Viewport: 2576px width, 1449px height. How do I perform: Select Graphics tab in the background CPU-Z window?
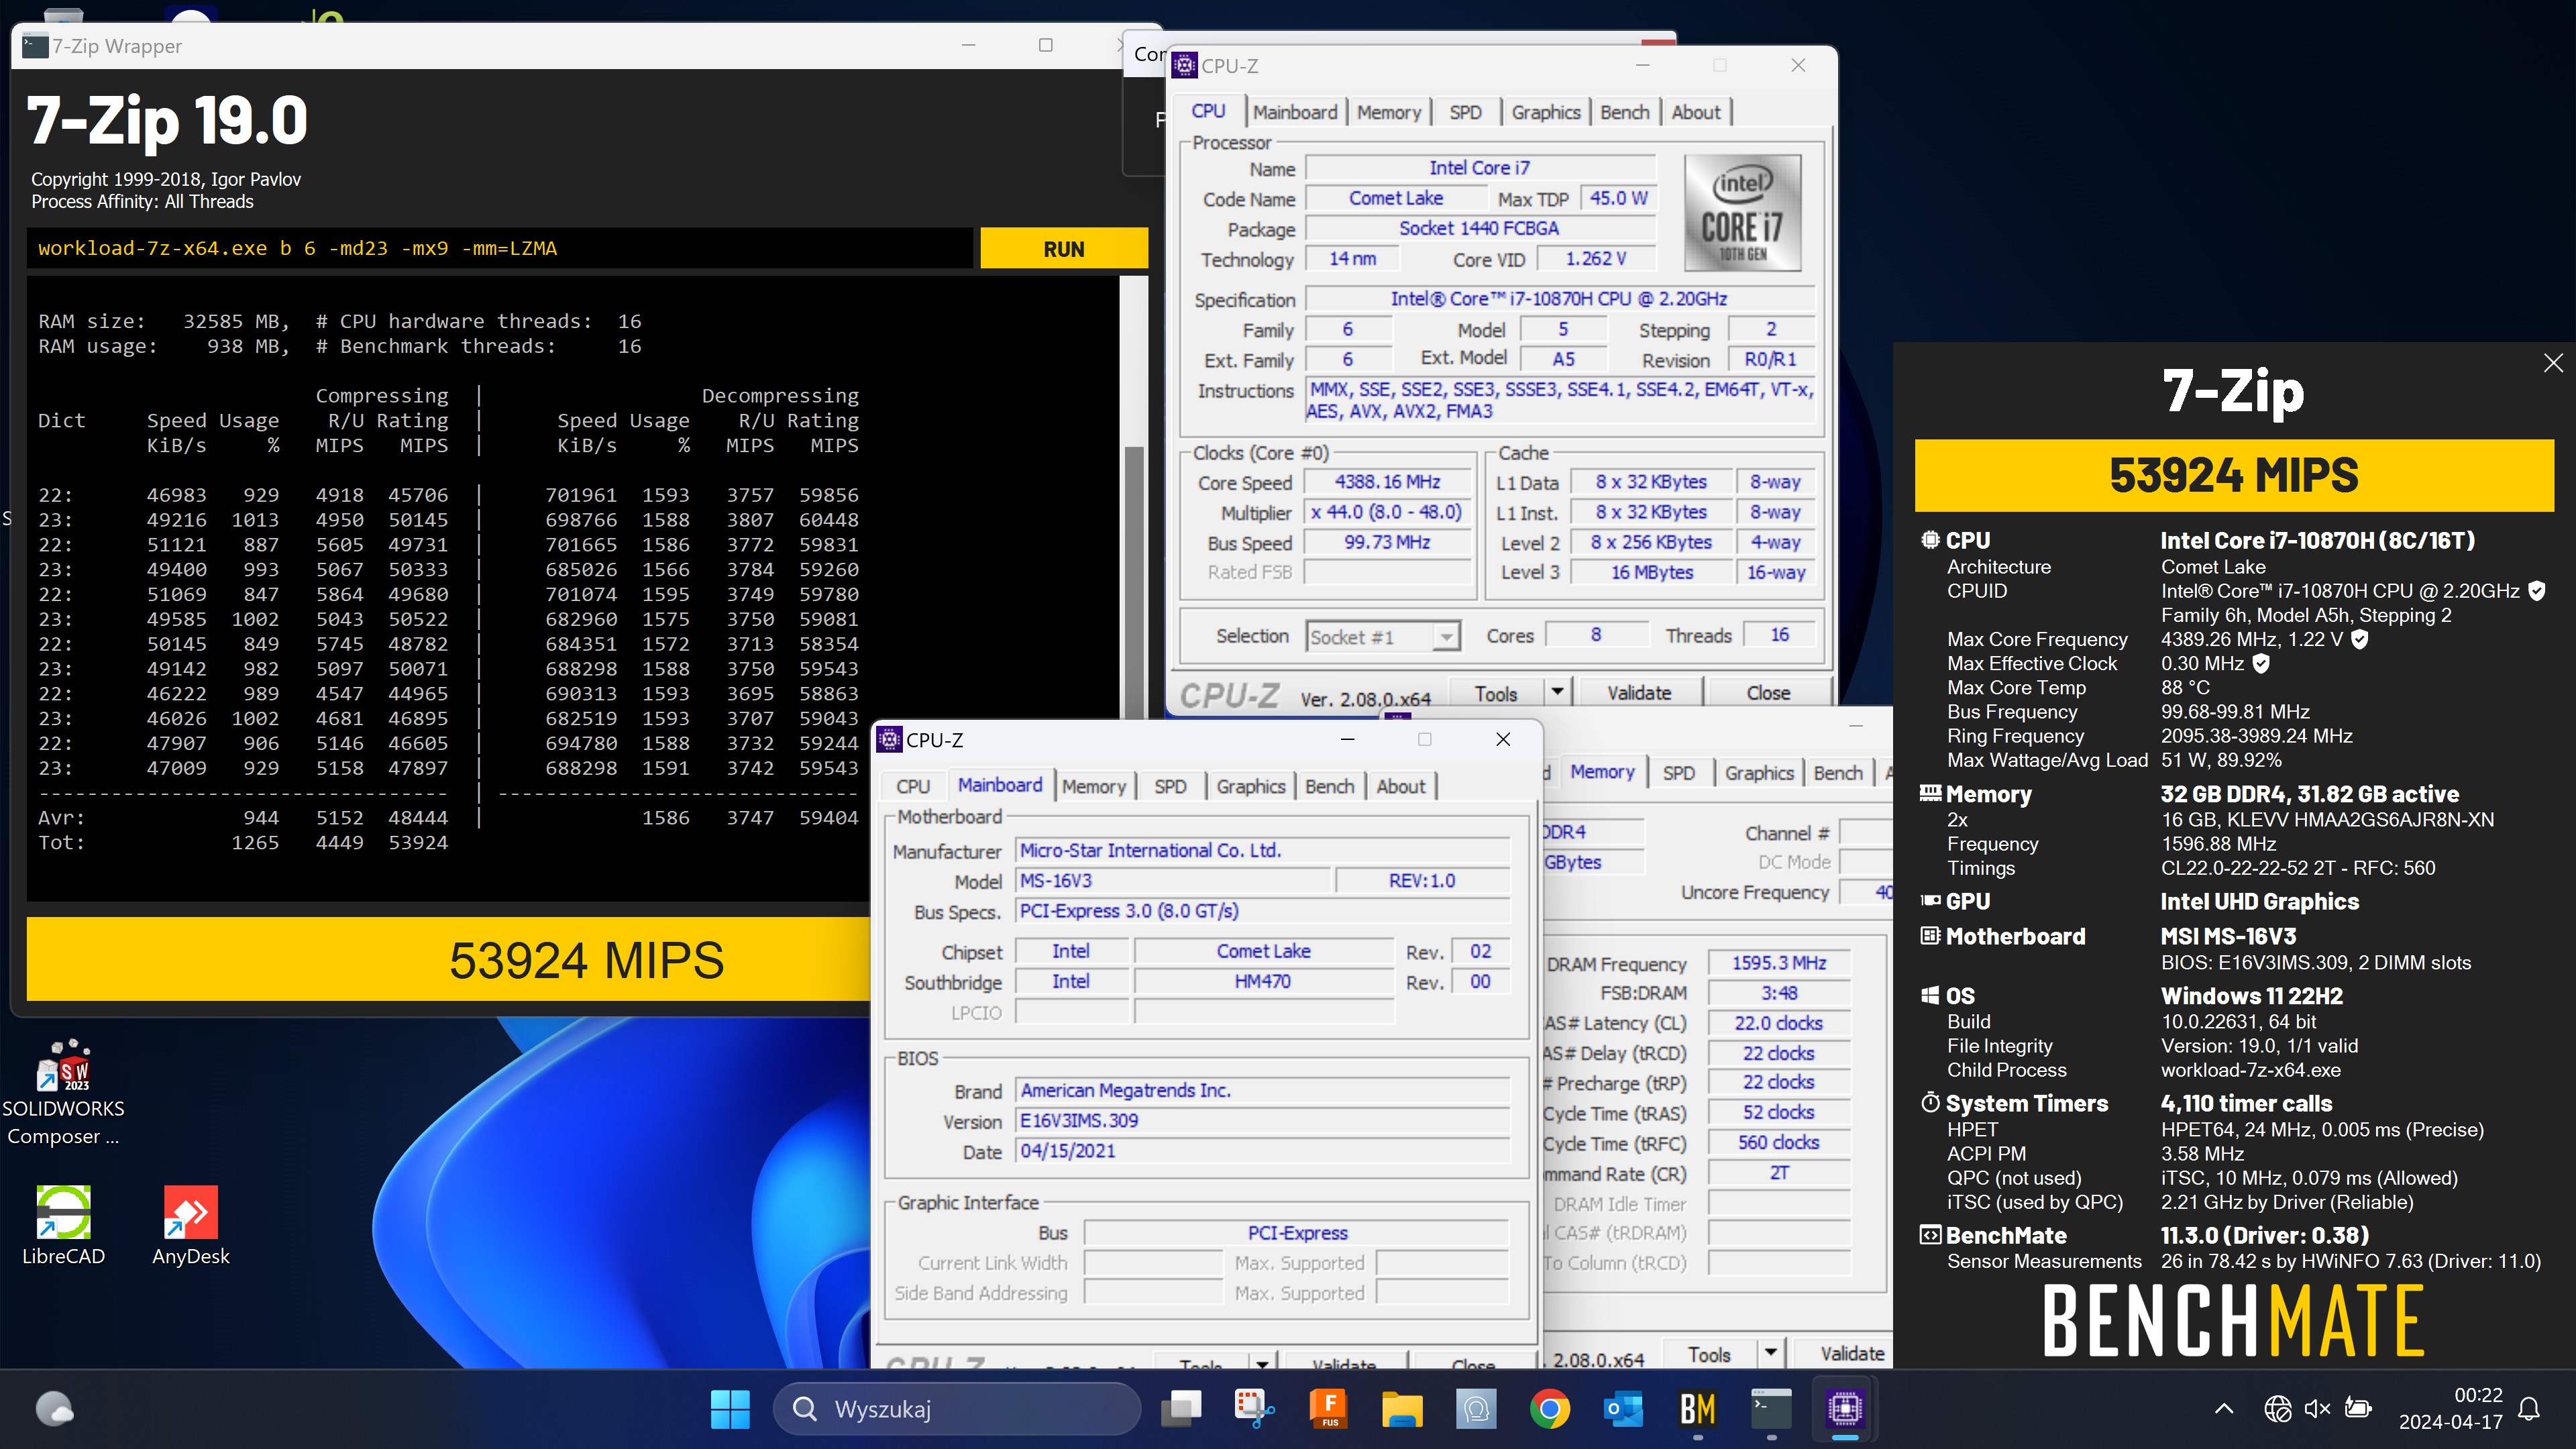[1758, 773]
